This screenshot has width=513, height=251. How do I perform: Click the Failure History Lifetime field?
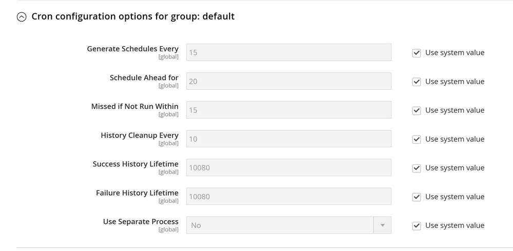pos(288,196)
